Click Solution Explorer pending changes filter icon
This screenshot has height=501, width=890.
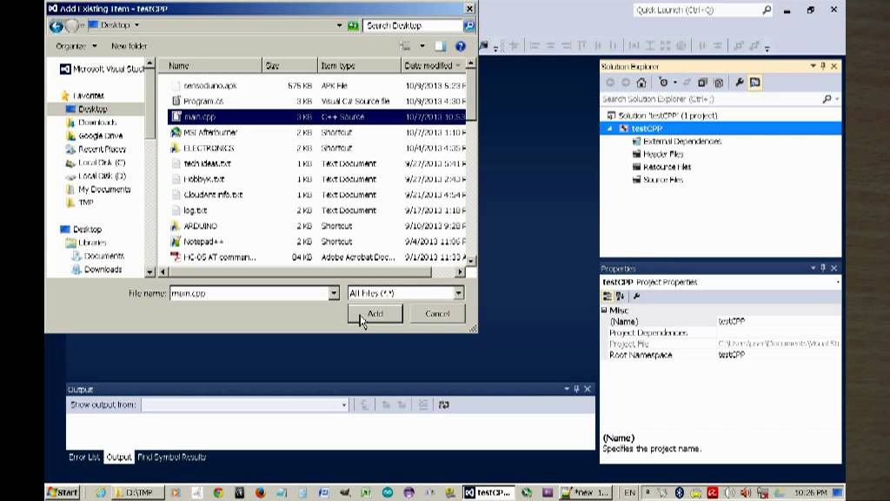(x=663, y=83)
